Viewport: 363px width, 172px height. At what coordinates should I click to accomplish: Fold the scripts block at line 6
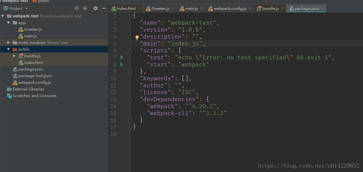click(130, 51)
